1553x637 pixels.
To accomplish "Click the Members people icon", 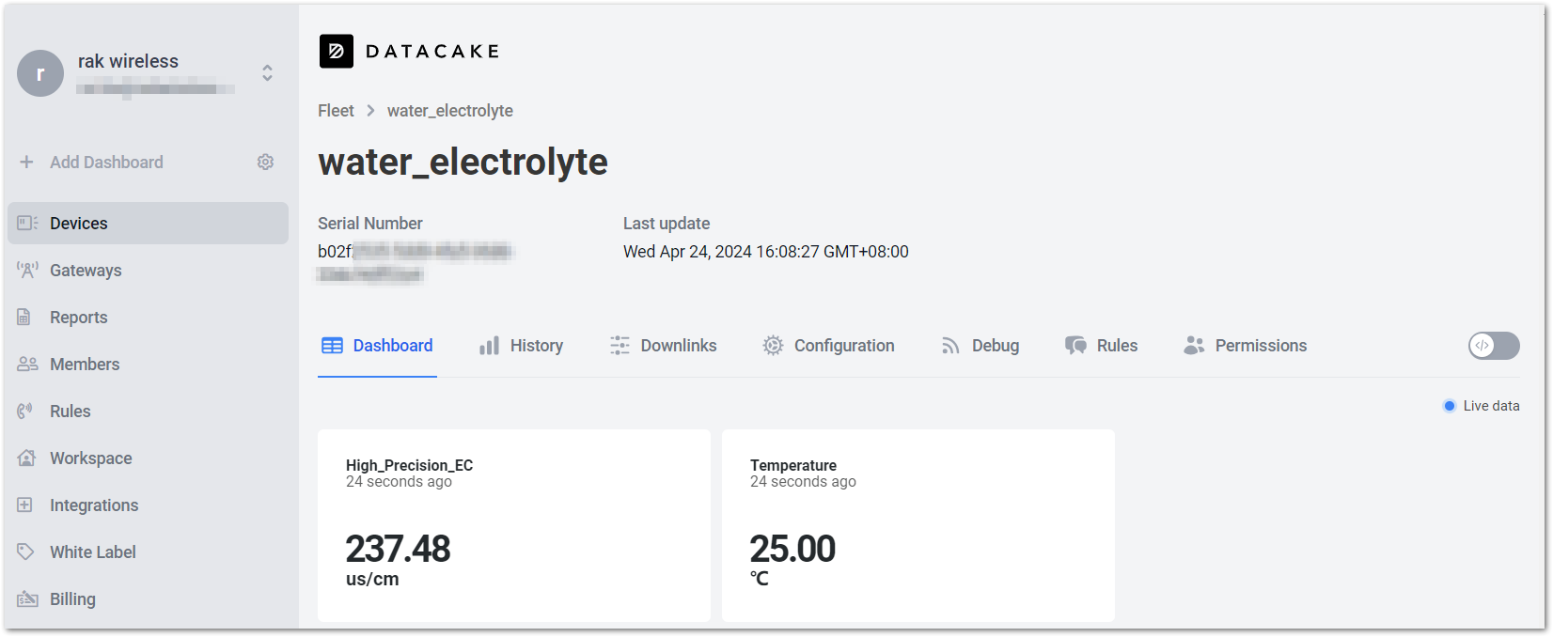I will (x=27, y=365).
